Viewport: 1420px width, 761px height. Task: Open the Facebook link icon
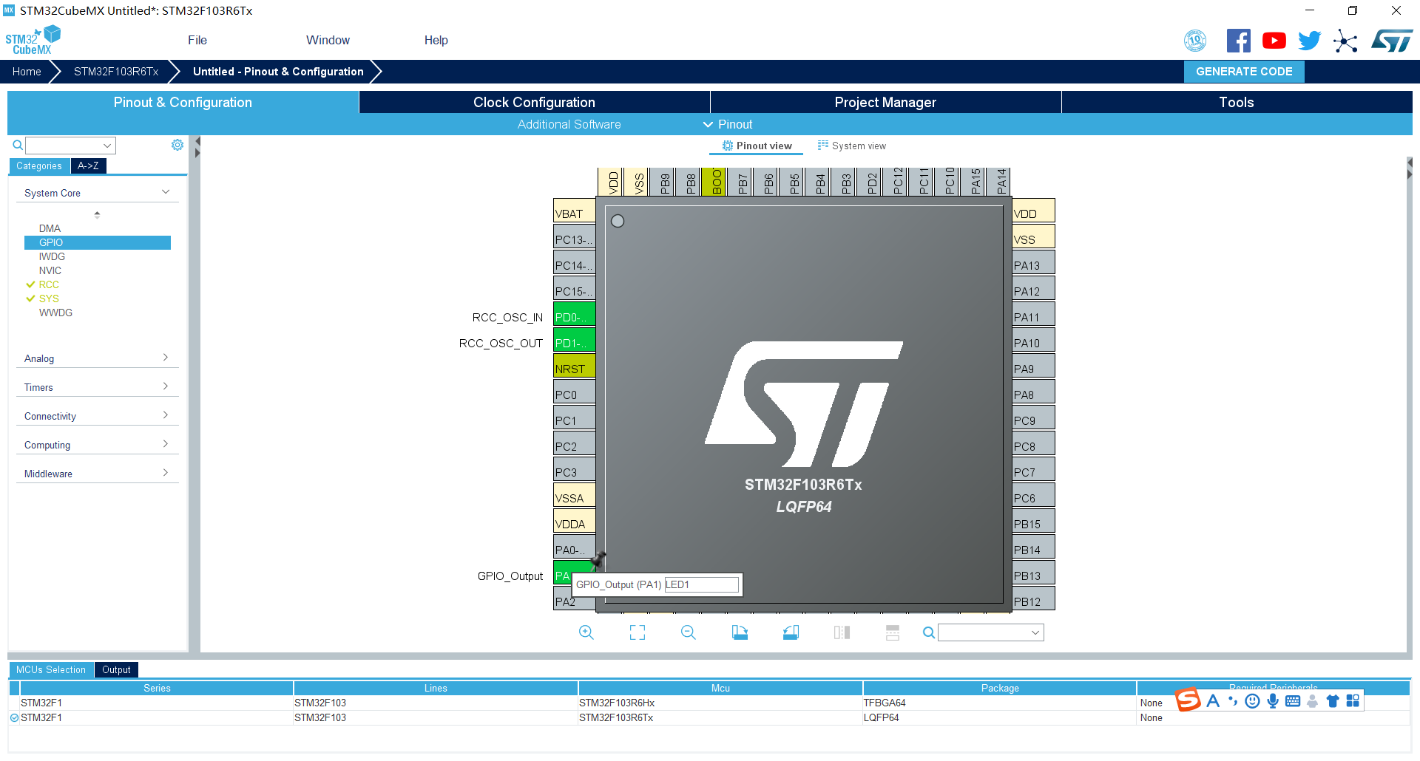pyautogui.click(x=1239, y=41)
